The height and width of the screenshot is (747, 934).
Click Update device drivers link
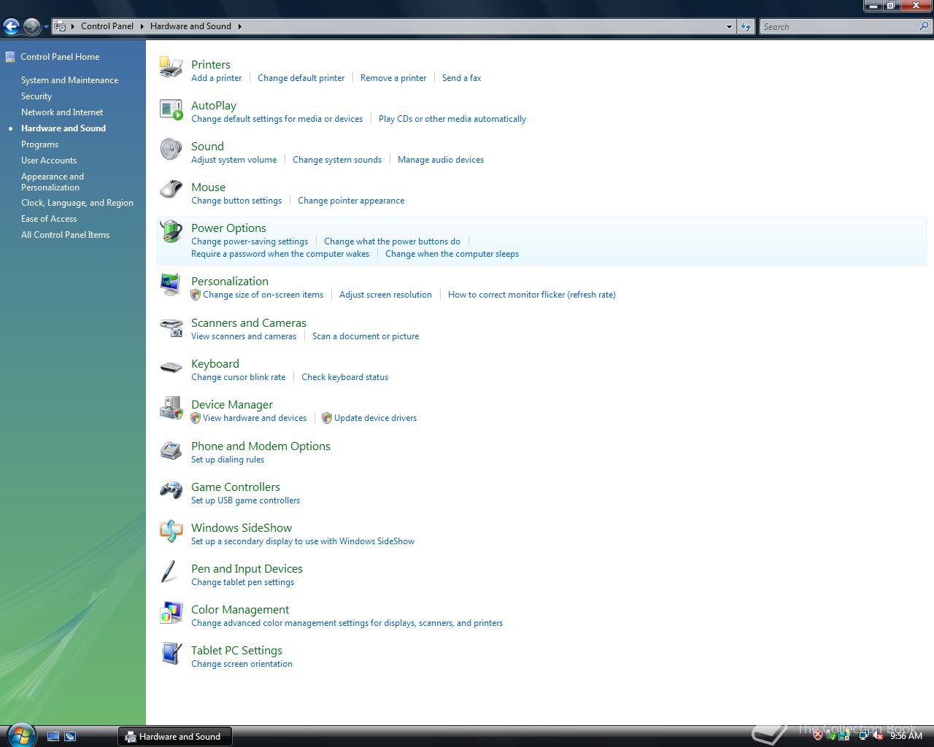(x=375, y=418)
